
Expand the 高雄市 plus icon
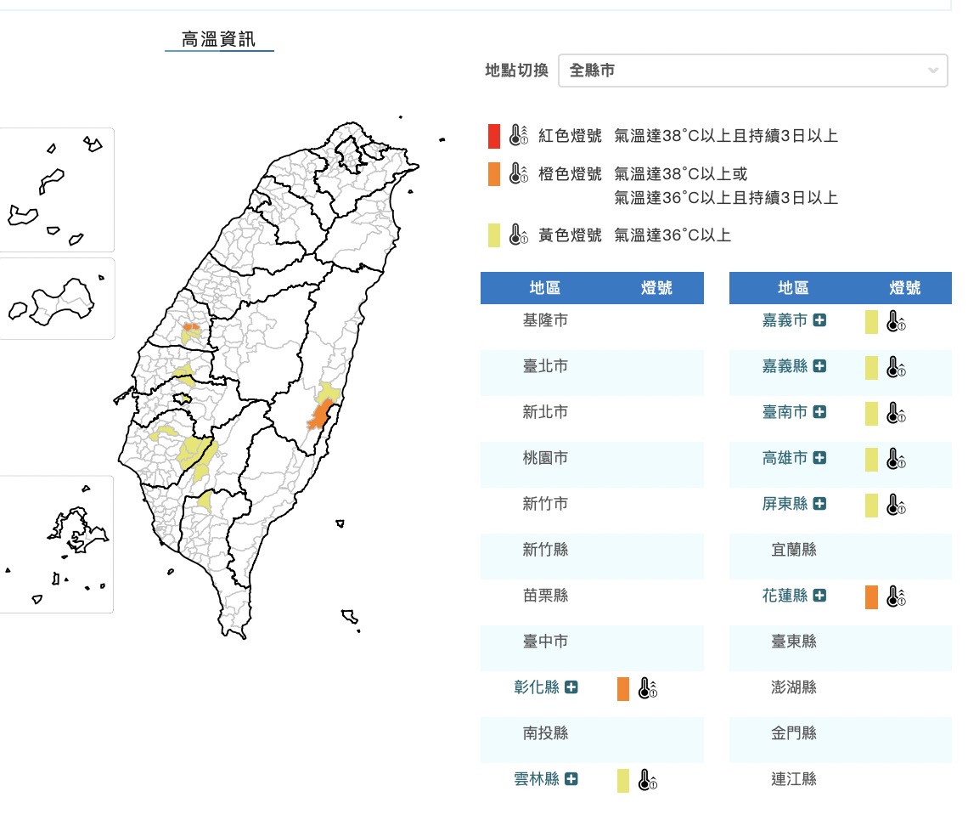(x=819, y=458)
